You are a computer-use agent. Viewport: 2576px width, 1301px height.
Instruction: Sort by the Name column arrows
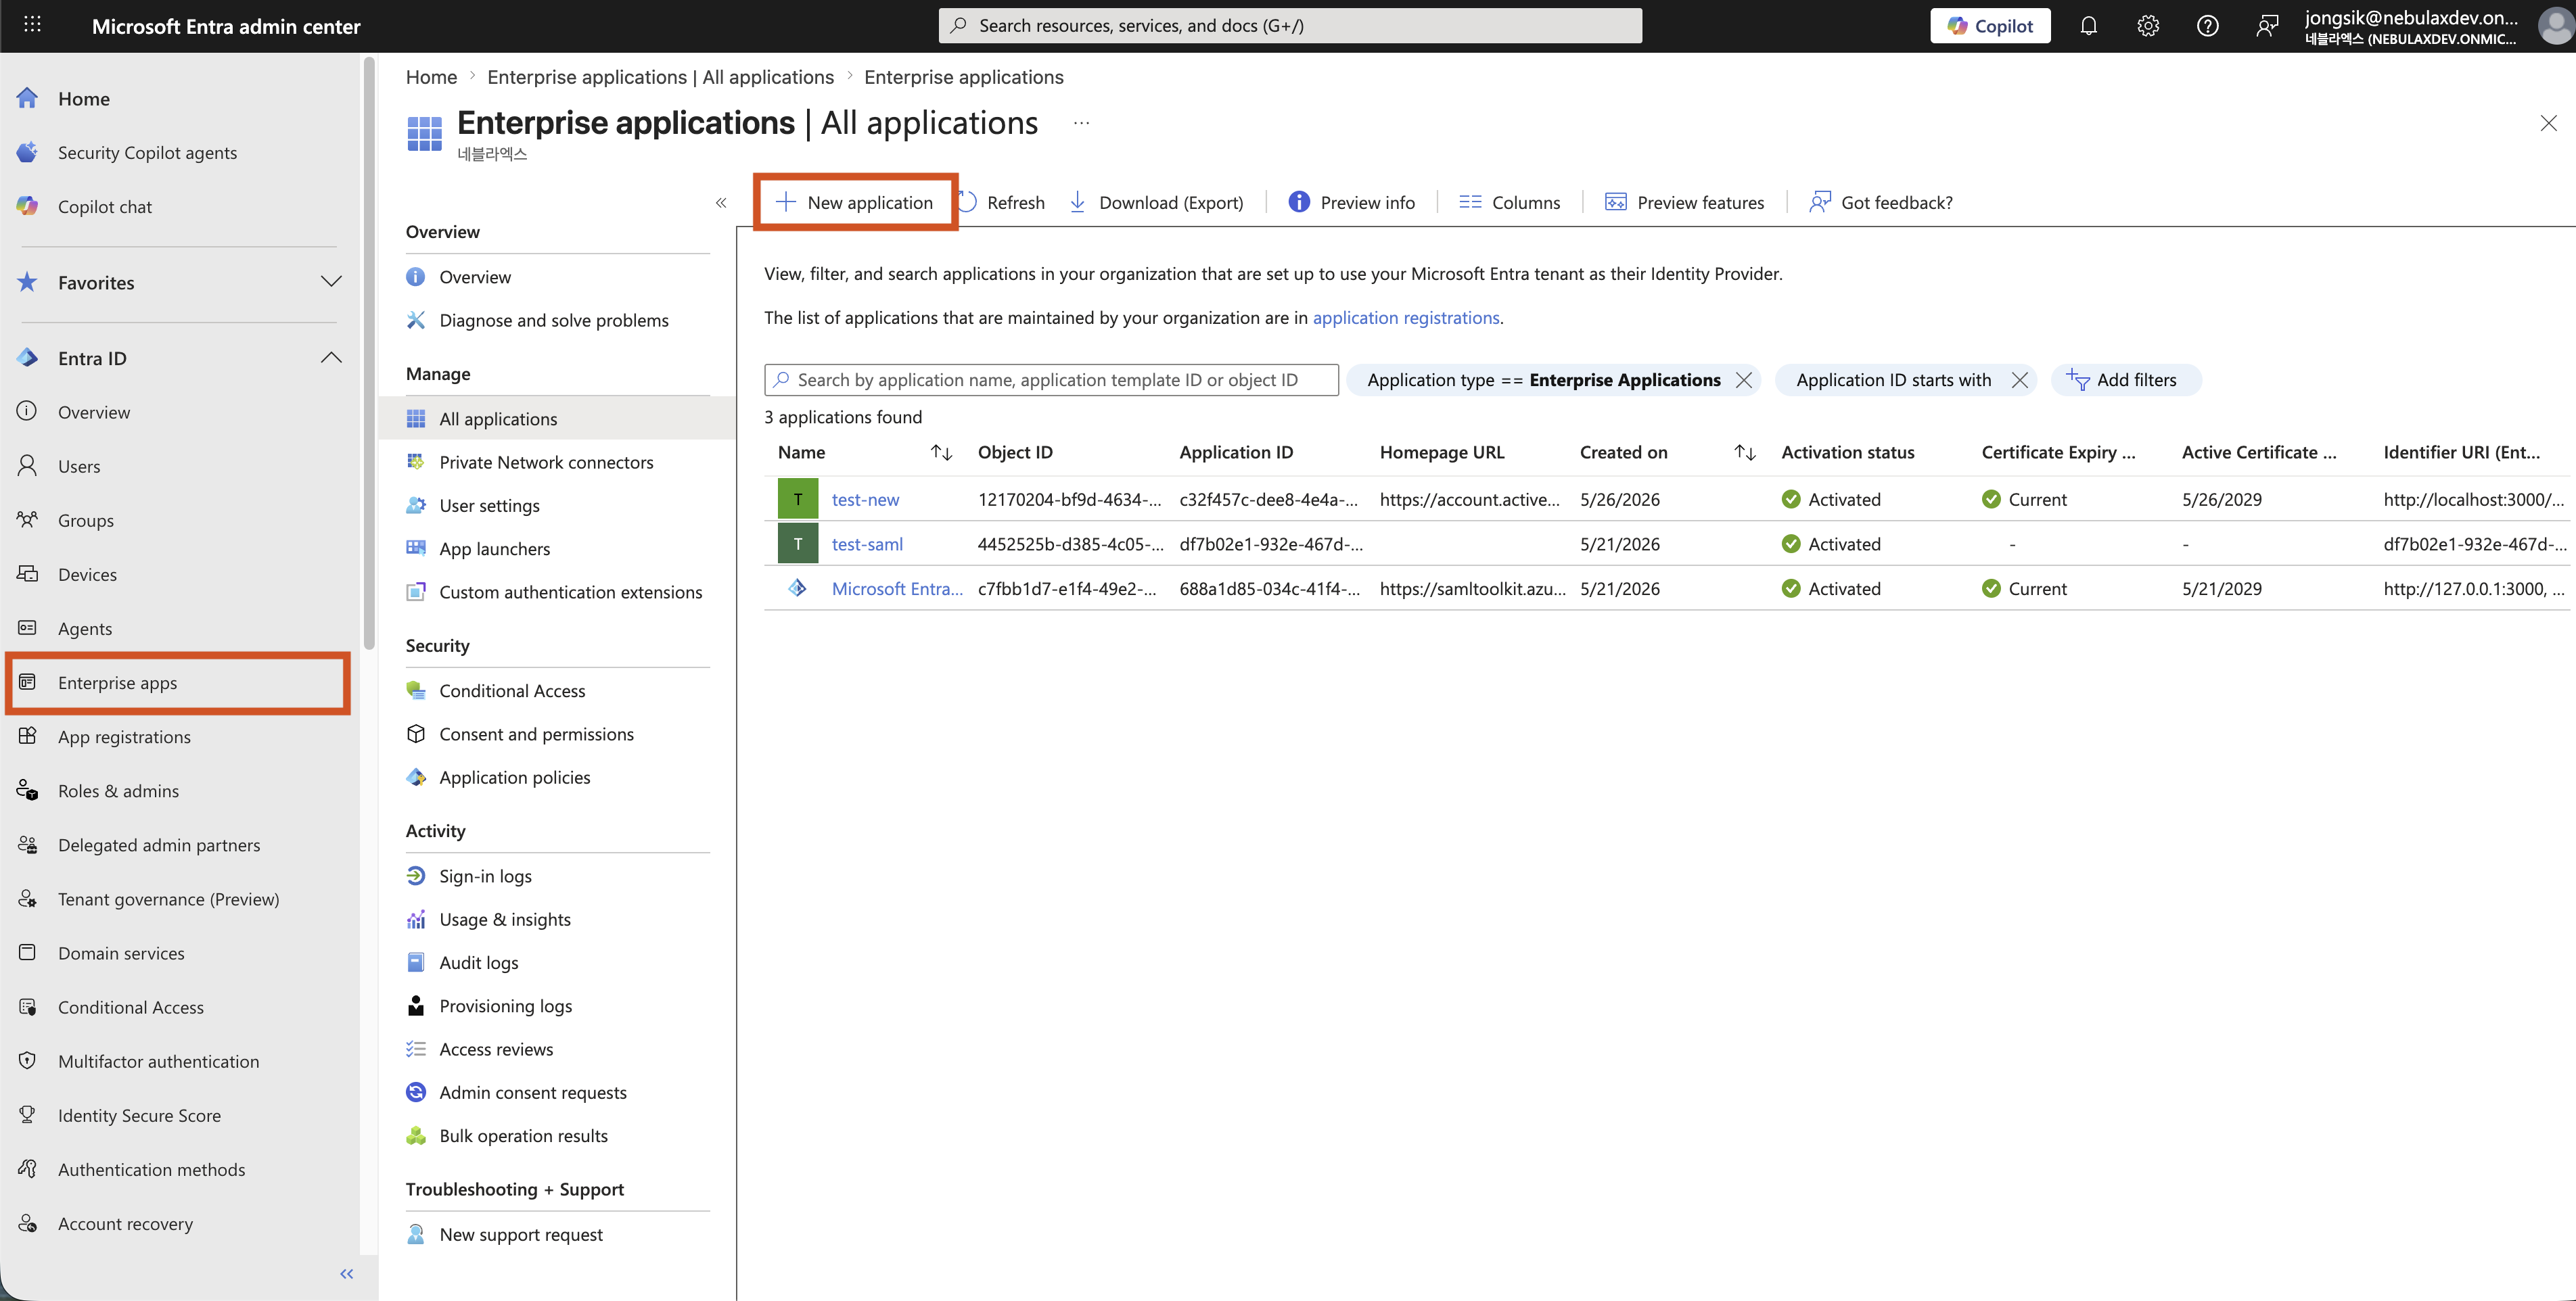941,452
